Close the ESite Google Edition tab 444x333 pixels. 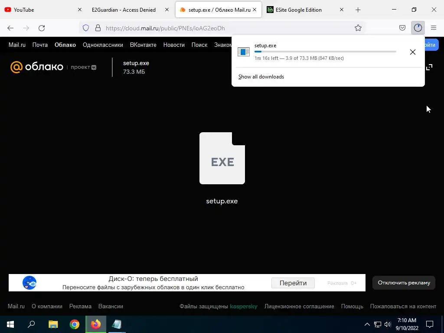[x=342, y=10]
